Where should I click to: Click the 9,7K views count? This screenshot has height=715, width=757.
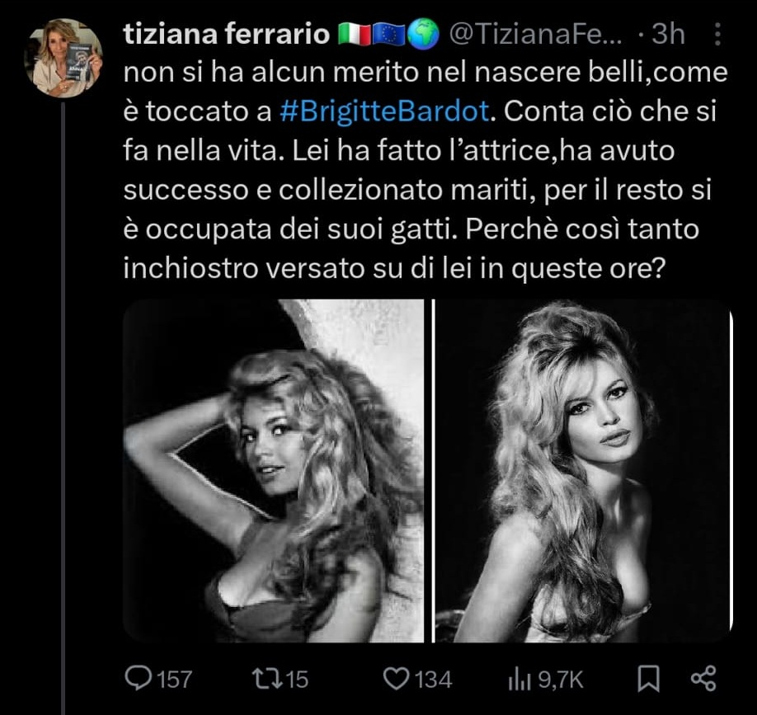point(561,679)
